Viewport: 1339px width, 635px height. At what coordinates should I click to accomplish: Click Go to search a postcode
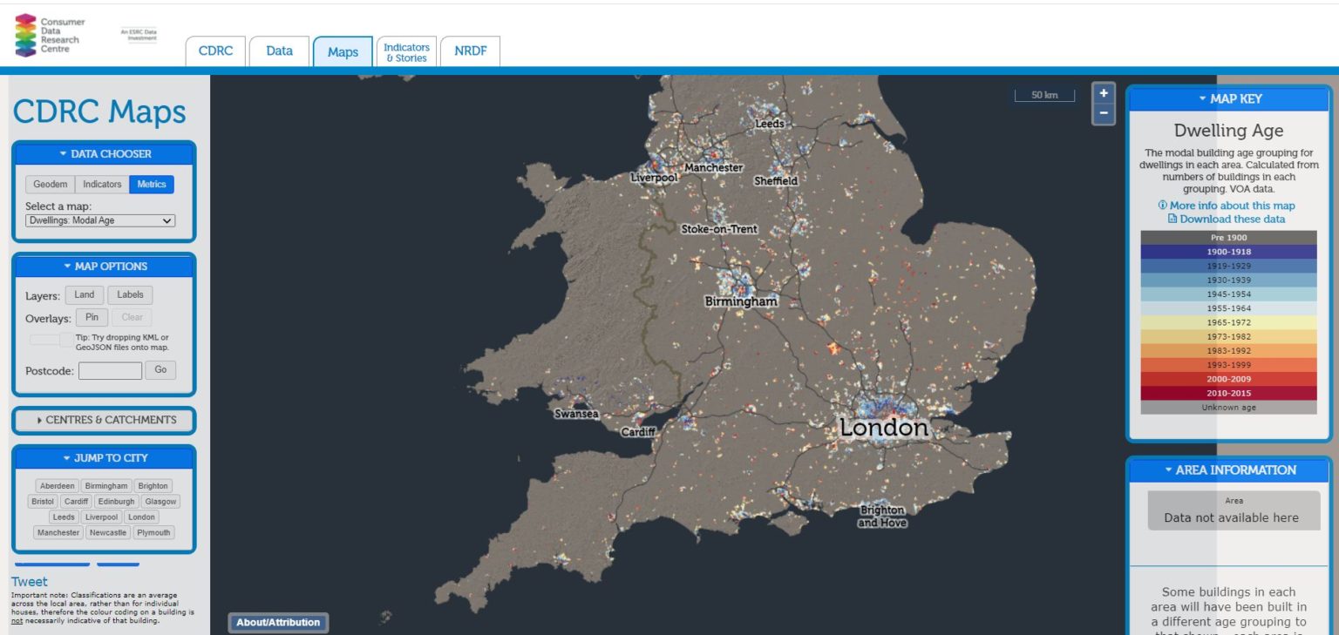coord(160,369)
